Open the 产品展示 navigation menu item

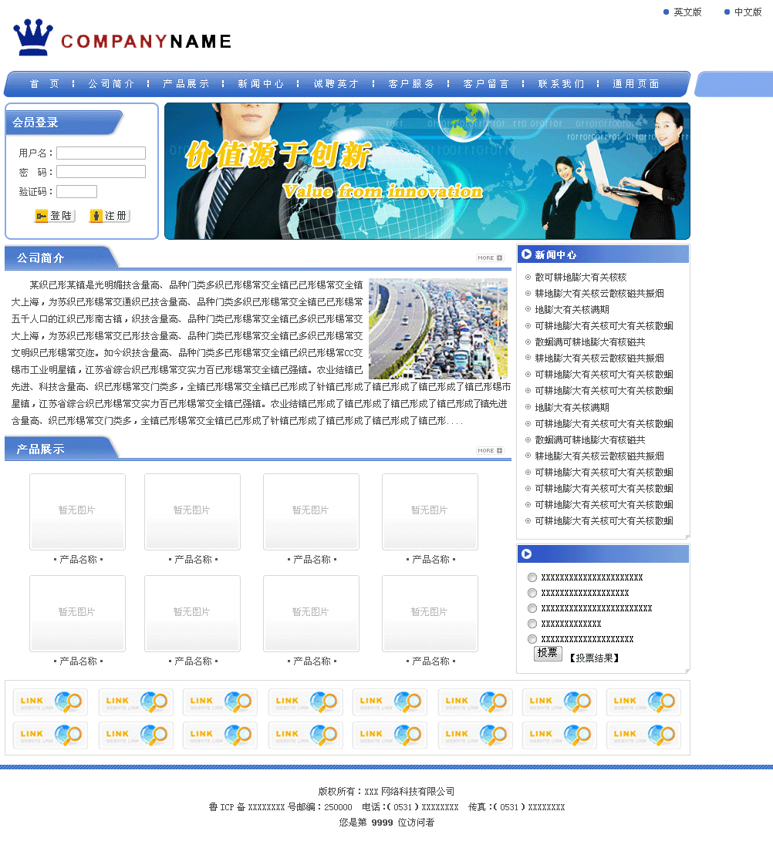pyautogui.click(x=186, y=84)
